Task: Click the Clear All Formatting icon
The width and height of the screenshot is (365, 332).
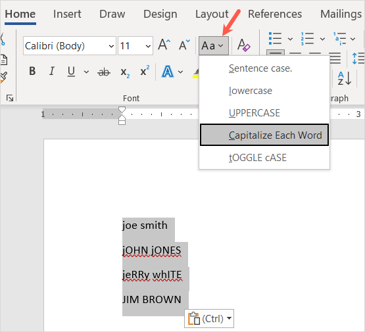Action: point(243,45)
